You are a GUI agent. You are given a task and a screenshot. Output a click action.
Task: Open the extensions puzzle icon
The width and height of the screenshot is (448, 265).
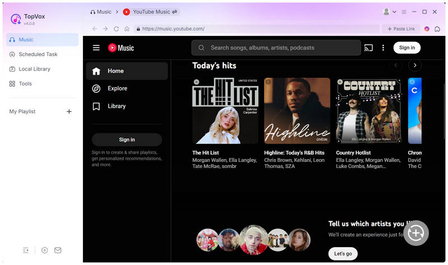[437, 29]
